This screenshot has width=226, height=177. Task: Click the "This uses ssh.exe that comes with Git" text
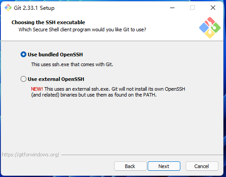(72, 64)
